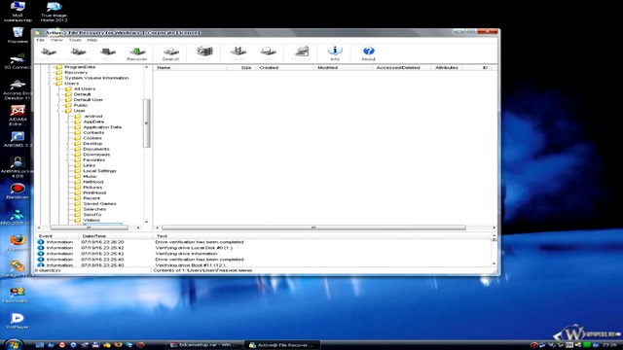
Task: Sort by Attributes column header
Action: (x=447, y=68)
